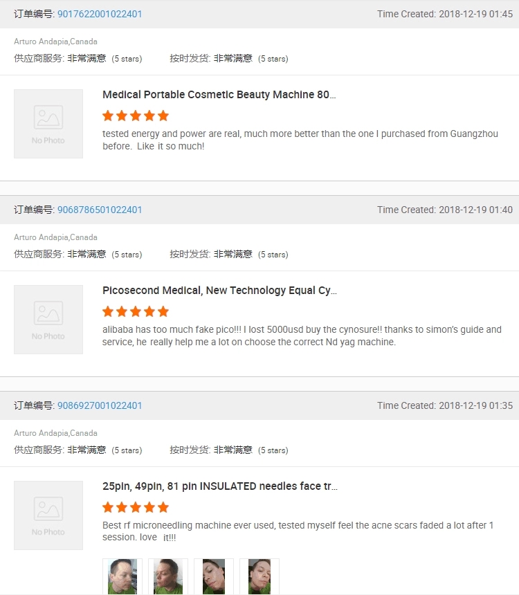Open order number 9068786501022401 link
This screenshot has width=519, height=595.
click(100, 210)
